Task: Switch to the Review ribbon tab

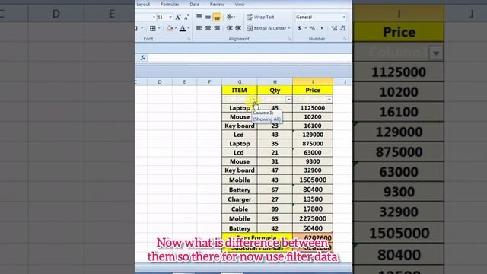Action: click(216, 5)
